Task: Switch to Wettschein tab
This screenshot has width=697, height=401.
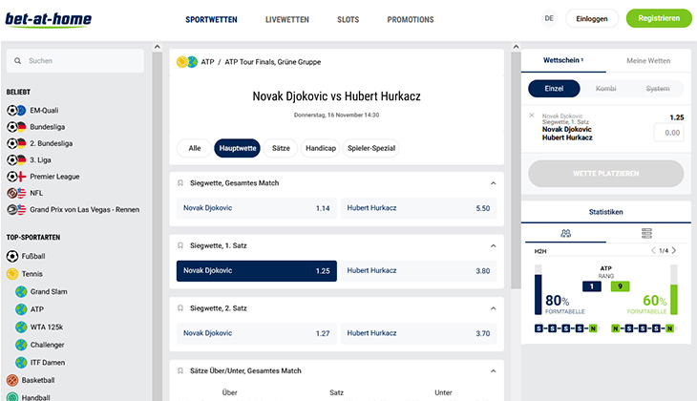Action: coord(563,60)
